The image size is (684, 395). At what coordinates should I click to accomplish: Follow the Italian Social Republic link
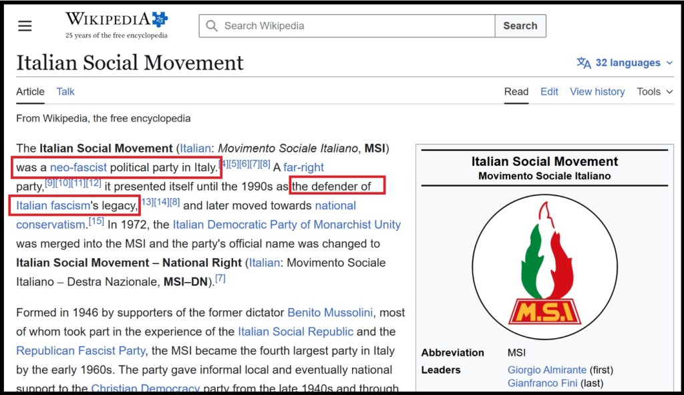pos(295,332)
